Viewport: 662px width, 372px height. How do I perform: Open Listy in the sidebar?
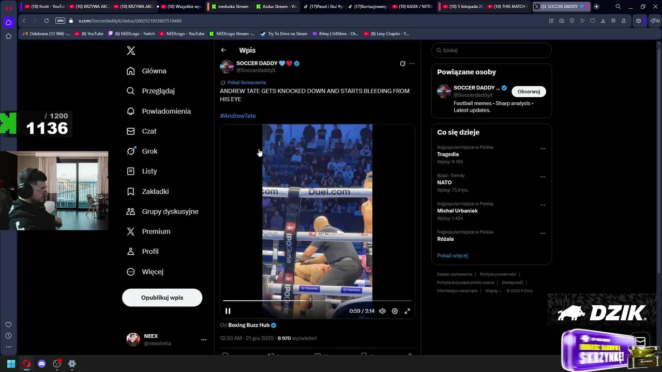coord(142,171)
